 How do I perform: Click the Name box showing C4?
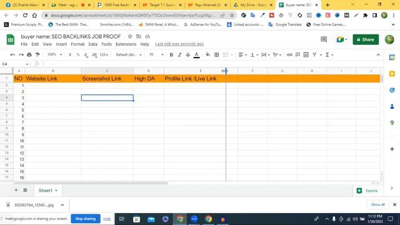(x=15, y=64)
